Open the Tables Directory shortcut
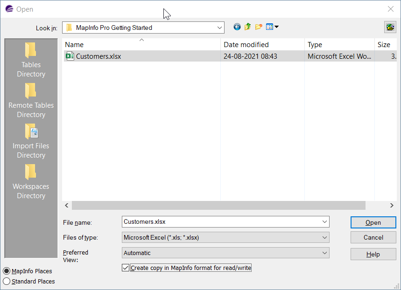Screen dimensions: 401x290 [31, 60]
